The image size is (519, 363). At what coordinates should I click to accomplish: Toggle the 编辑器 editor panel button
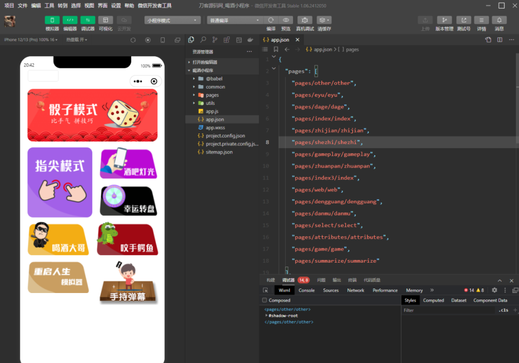coord(70,20)
